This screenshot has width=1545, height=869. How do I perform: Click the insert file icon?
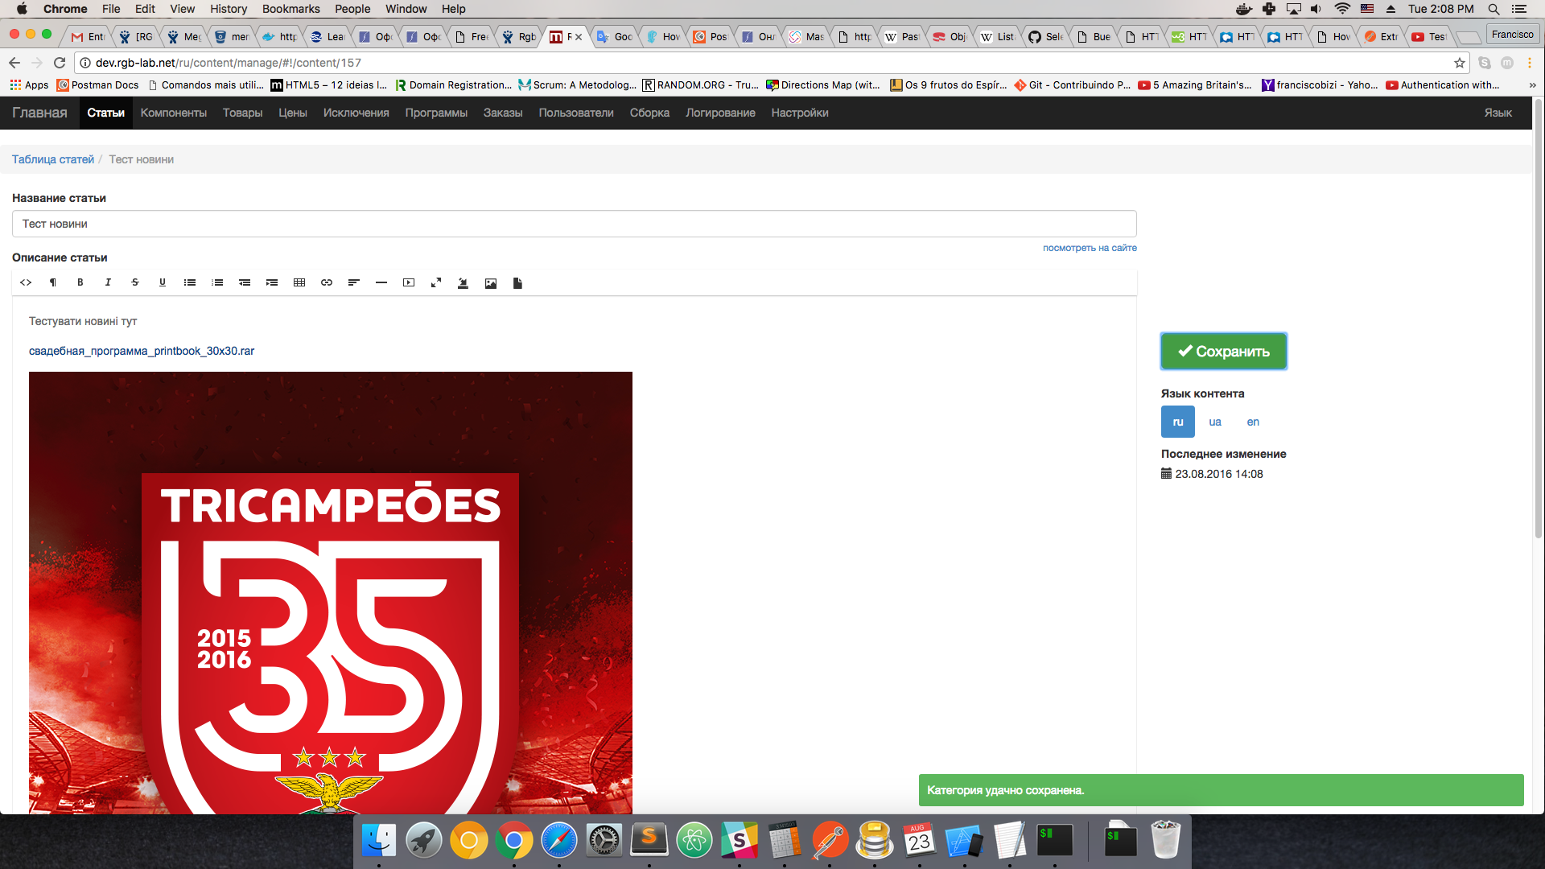[x=517, y=283]
